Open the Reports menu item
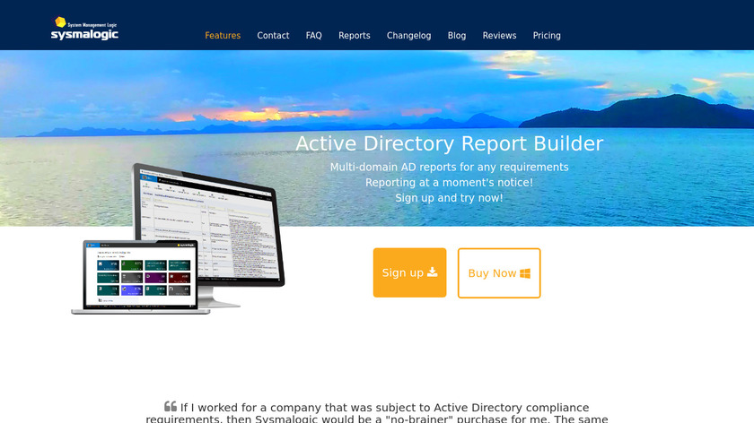Screen dimensions: 754x423 [x=355, y=36]
